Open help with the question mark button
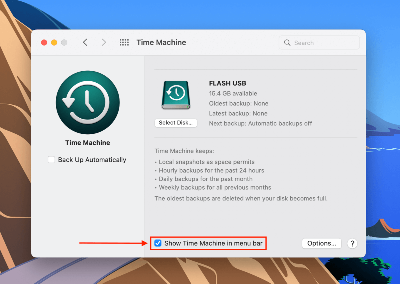 (x=352, y=244)
